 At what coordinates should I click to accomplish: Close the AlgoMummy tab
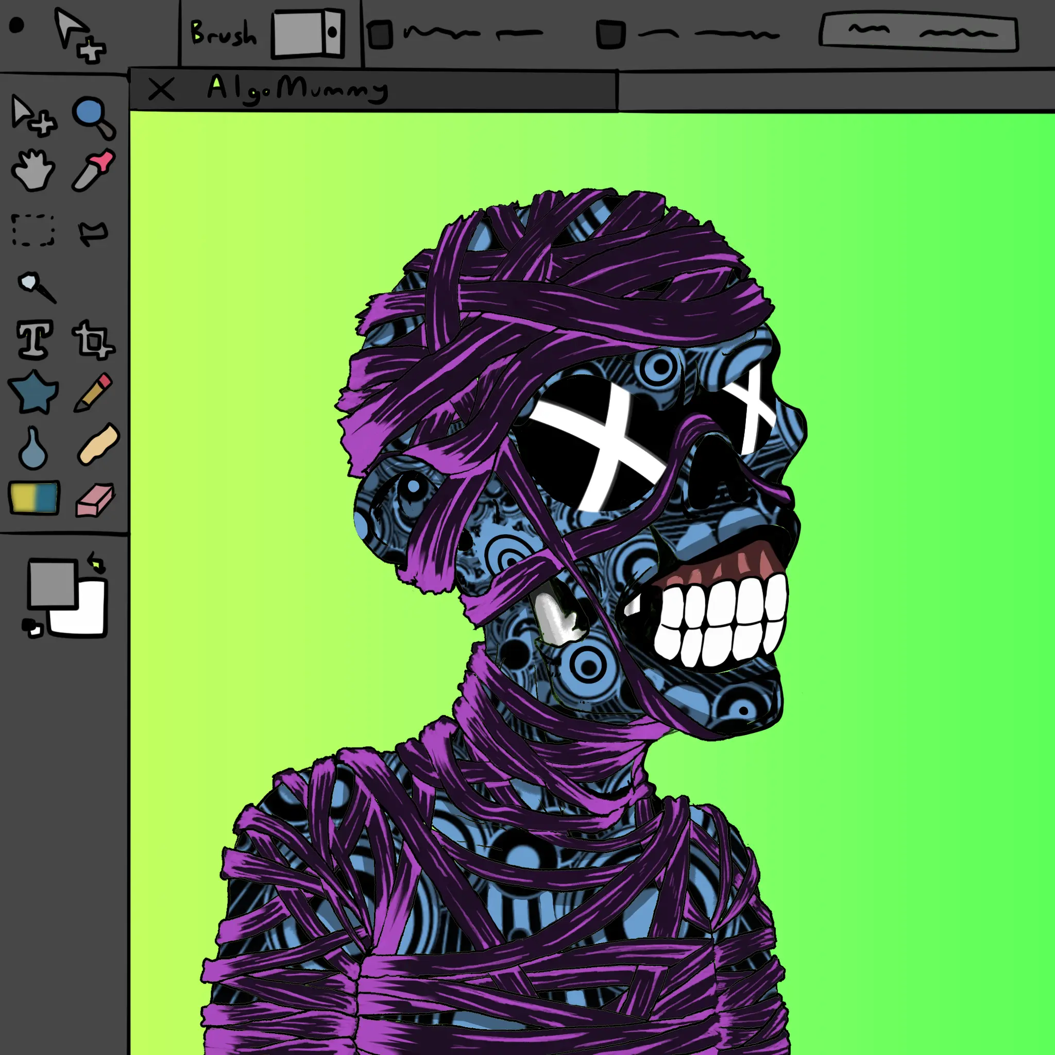[161, 90]
